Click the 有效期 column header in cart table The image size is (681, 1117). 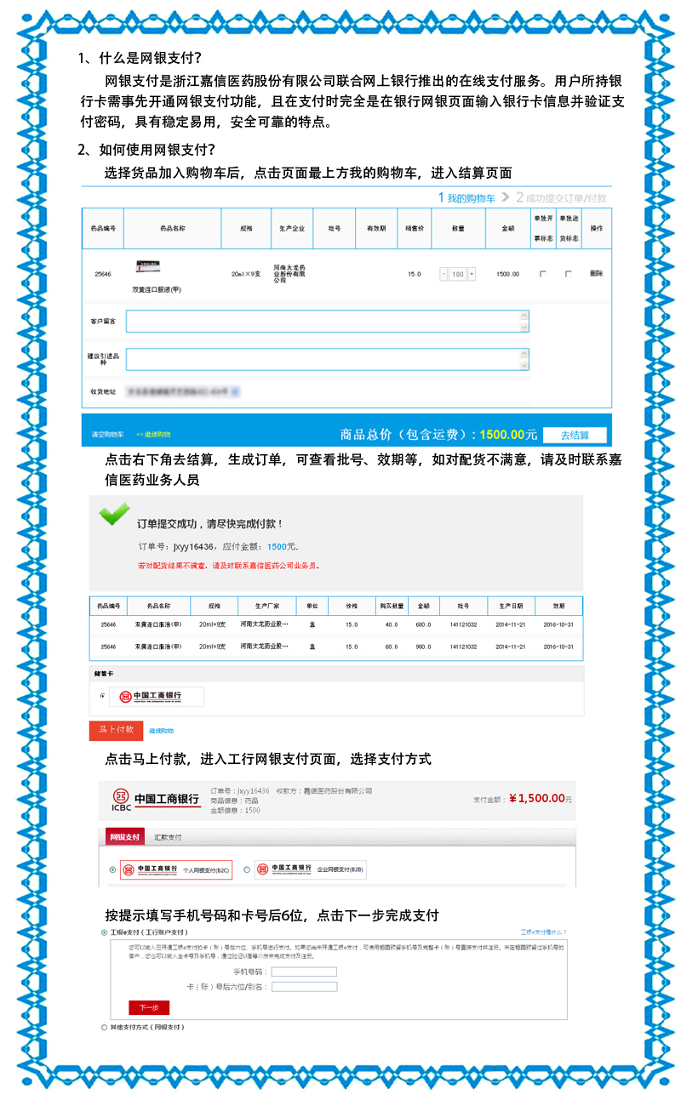[376, 229]
